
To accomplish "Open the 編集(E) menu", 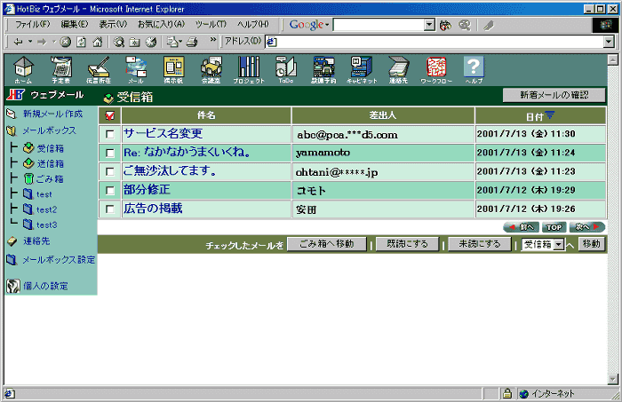I will coord(74,25).
